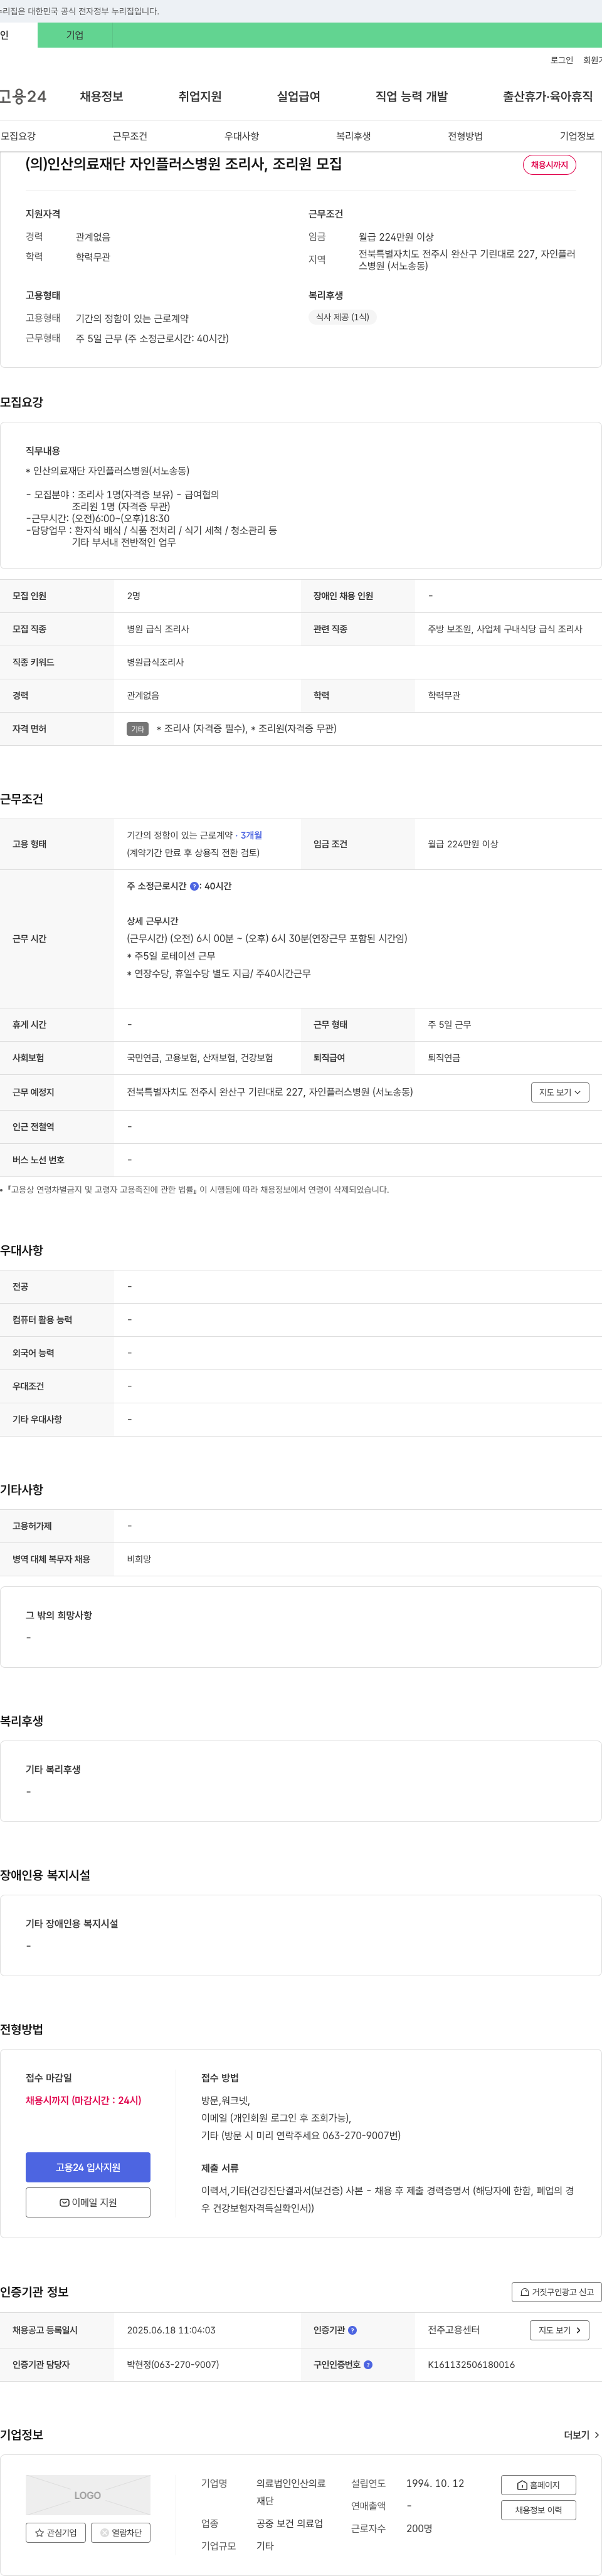Click the 월급 224만원 이상 text in 임금 조건
This screenshot has height=2576, width=602.
coord(462,844)
